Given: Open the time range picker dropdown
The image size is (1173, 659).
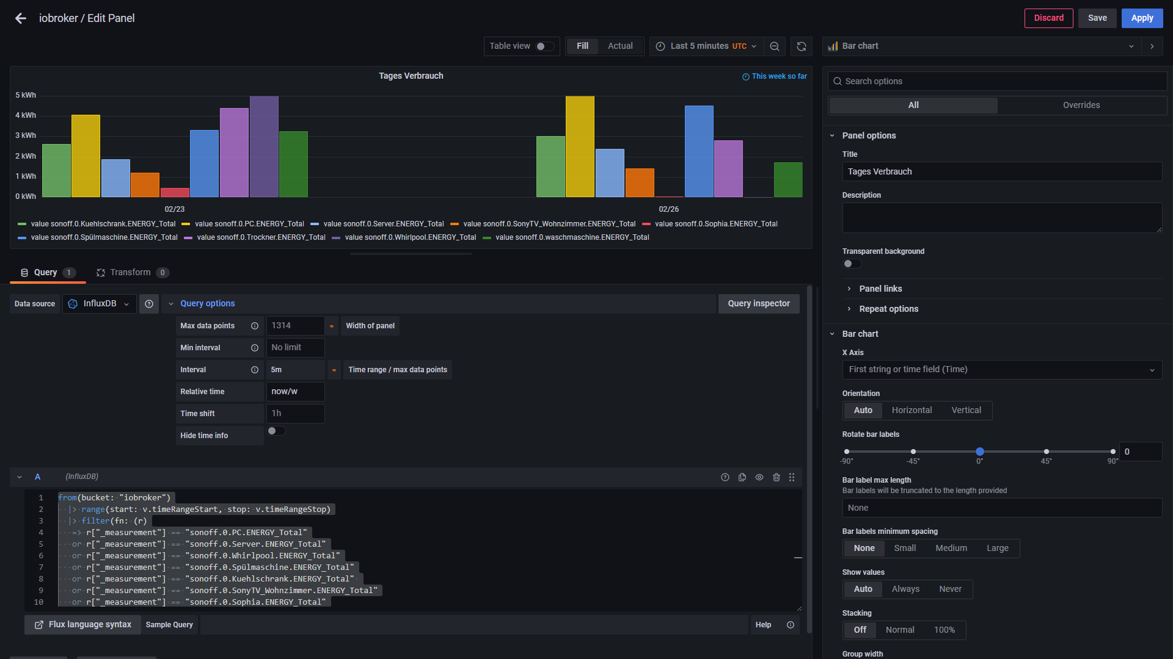Looking at the screenshot, I should (x=707, y=46).
